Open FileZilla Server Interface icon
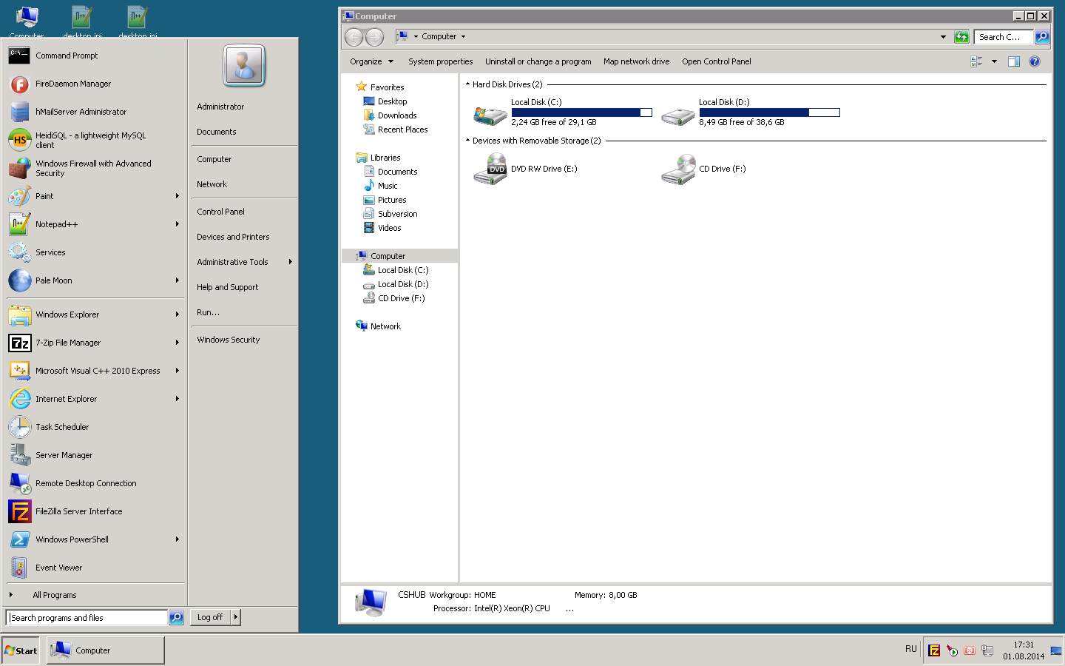The height and width of the screenshot is (666, 1065). (19, 511)
